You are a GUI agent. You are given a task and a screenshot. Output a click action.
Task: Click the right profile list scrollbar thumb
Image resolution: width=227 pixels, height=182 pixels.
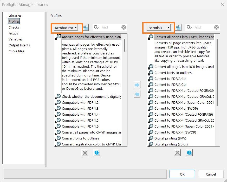[x=217, y=72]
